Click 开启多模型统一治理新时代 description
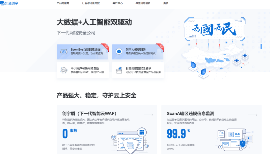Image resolution: width=270 pixels, height=154 pixels. click(x=141, y=53)
